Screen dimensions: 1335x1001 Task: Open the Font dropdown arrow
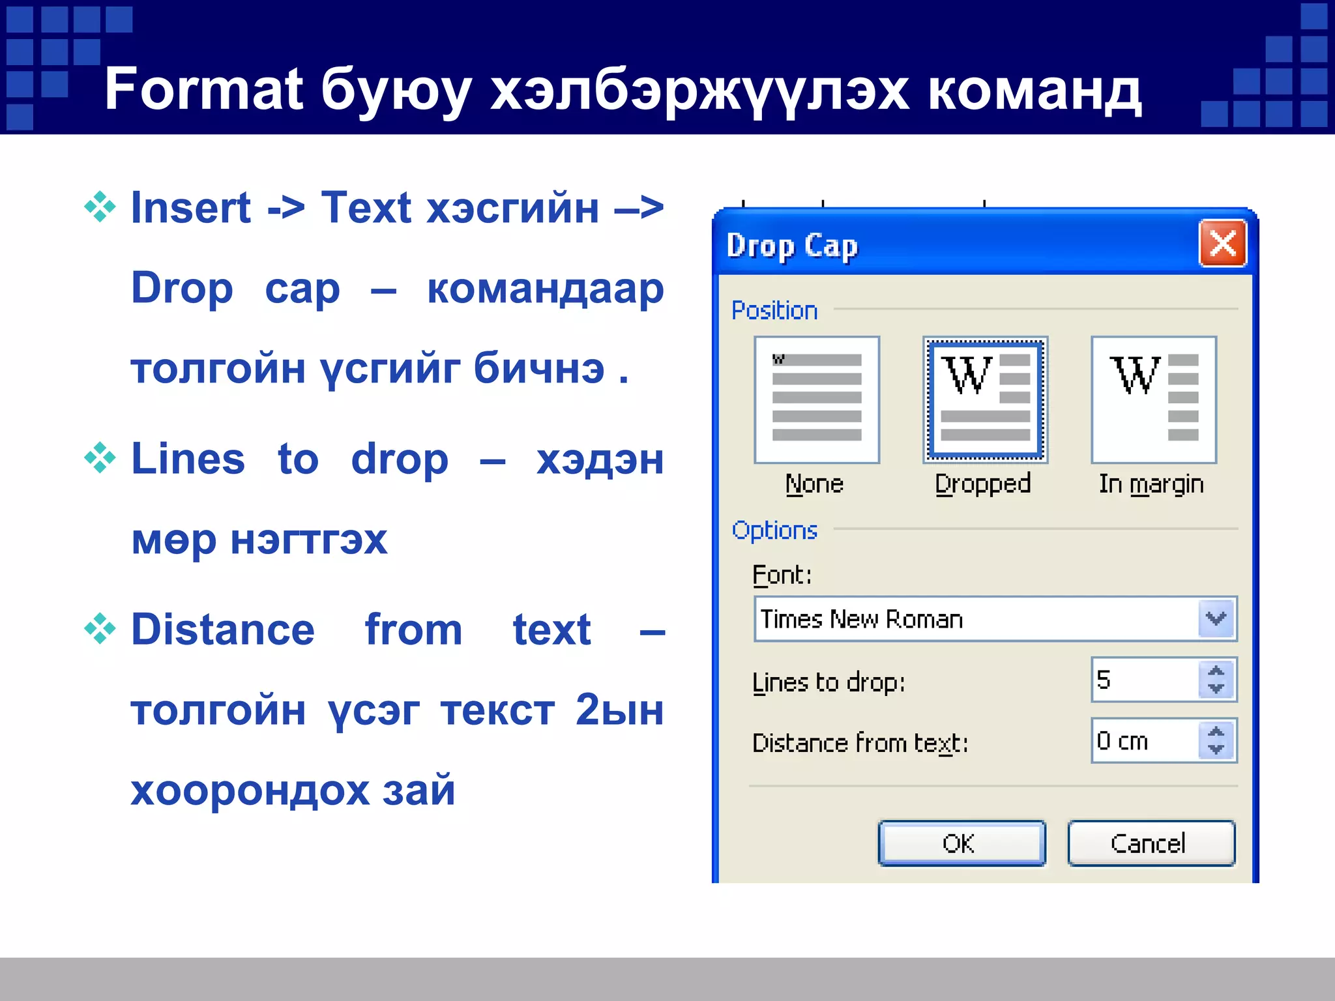(x=1216, y=618)
